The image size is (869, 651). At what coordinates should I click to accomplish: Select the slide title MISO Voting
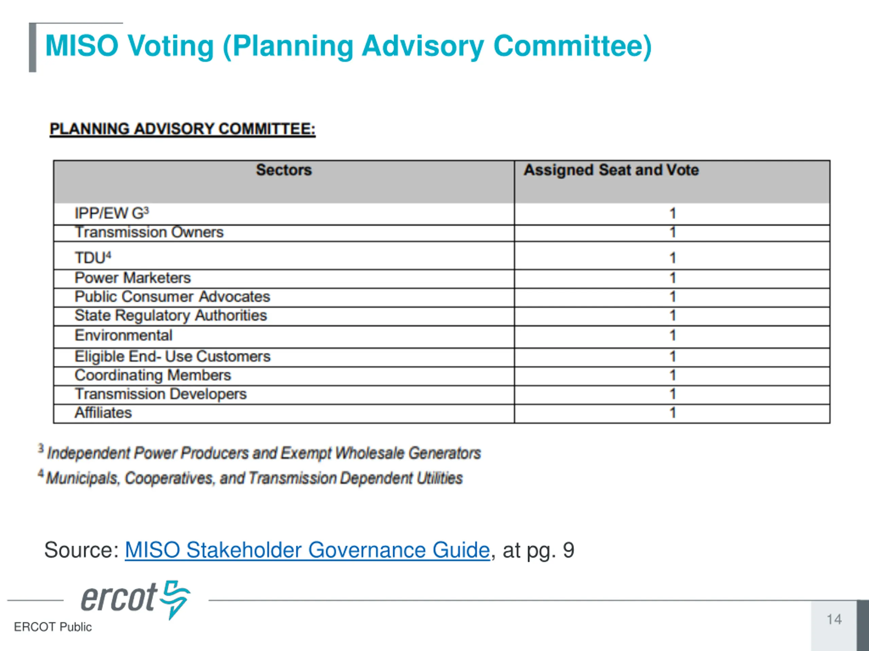click(x=349, y=46)
